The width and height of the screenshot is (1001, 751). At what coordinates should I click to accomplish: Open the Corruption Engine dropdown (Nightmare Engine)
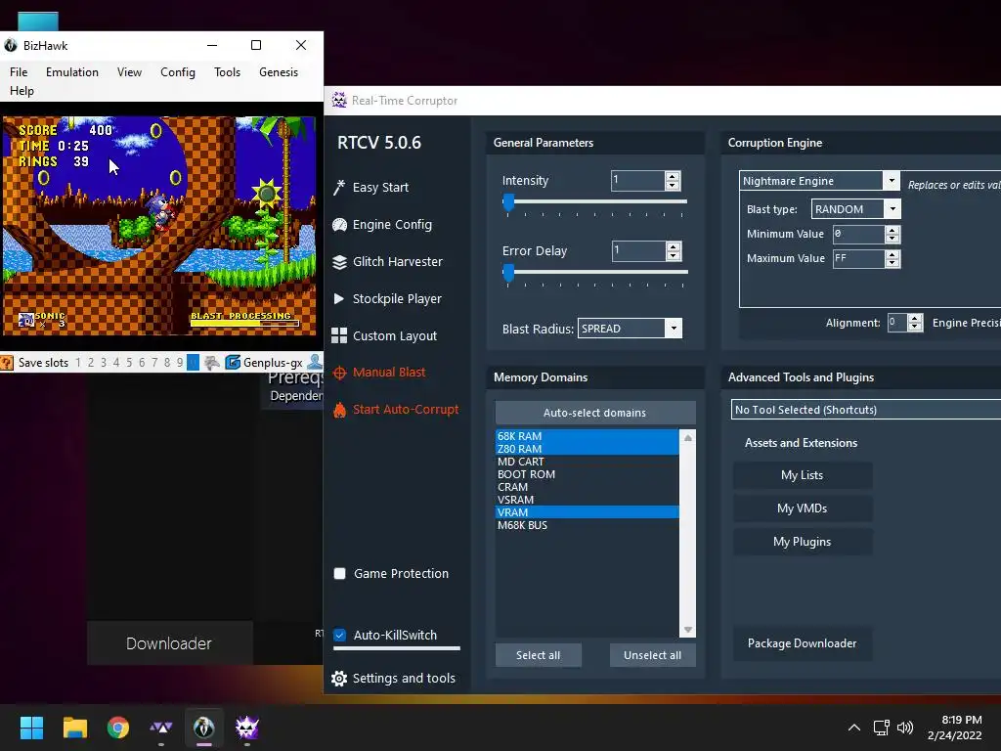[892, 181]
